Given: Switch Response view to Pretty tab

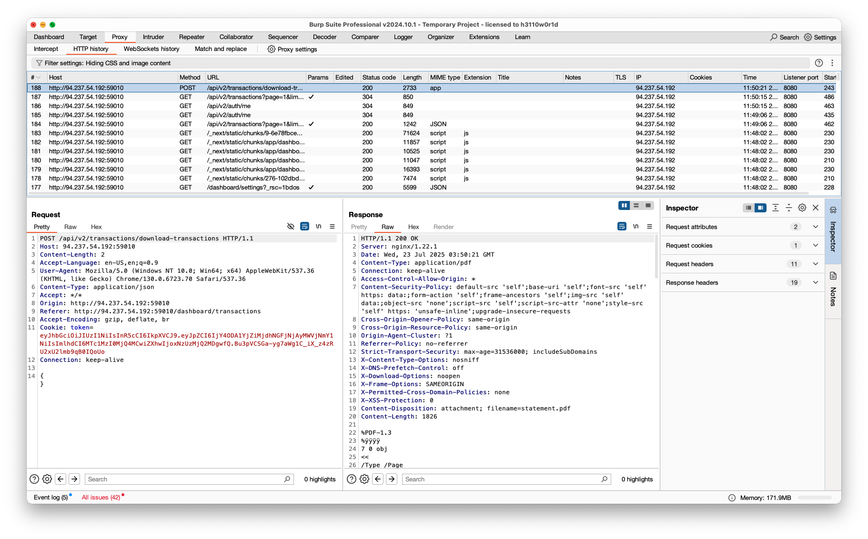Looking at the screenshot, I should click(x=359, y=227).
